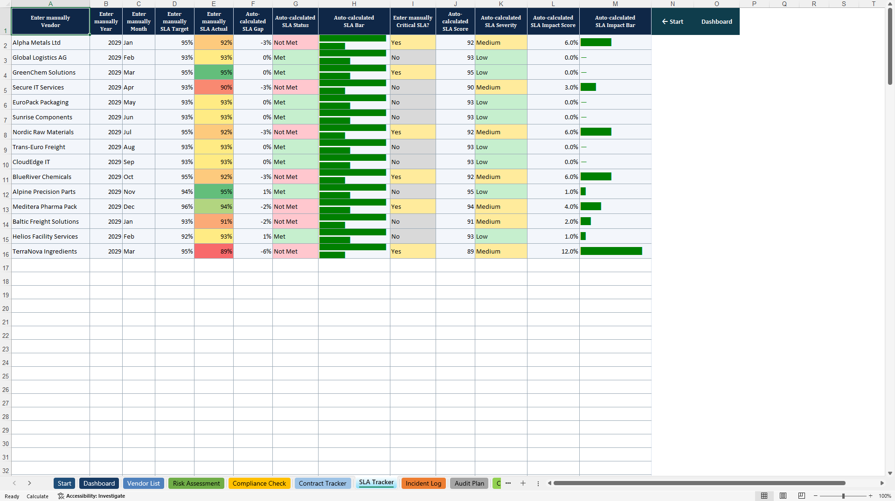Screen dimensions: 895x501
Task: Switch to the Vendor List sheet tab
Action: pyautogui.click(x=143, y=483)
